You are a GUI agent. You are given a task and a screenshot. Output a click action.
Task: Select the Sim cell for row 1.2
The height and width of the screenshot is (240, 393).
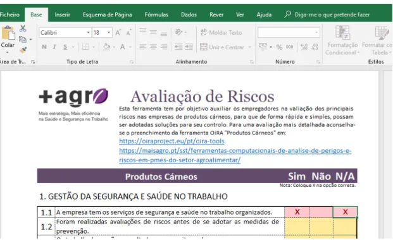point(297,227)
